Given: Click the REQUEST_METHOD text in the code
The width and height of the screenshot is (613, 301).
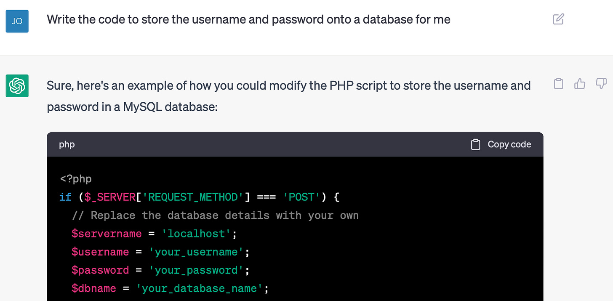Looking at the screenshot, I should point(192,197).
